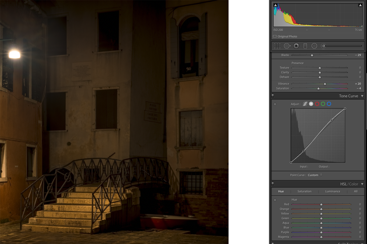Select the red channel curve circle
The width and height of the screenshot is (367, 244).
pyautogui.click(x=317, y=104)
